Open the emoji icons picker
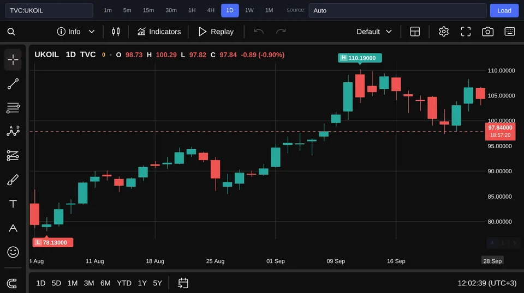The image size is (524, 293). [13, 252]
